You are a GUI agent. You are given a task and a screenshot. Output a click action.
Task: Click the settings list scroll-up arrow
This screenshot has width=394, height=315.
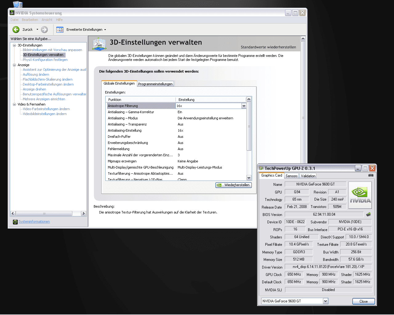point(249,99)
